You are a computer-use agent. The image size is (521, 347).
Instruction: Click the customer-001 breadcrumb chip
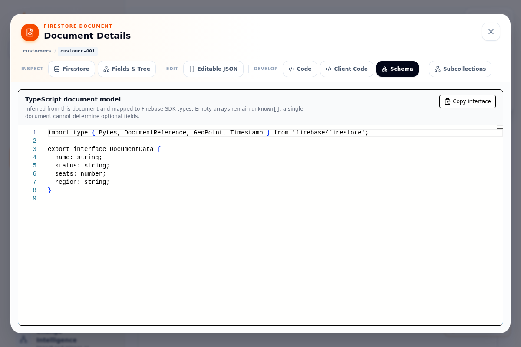pos(78,51)
